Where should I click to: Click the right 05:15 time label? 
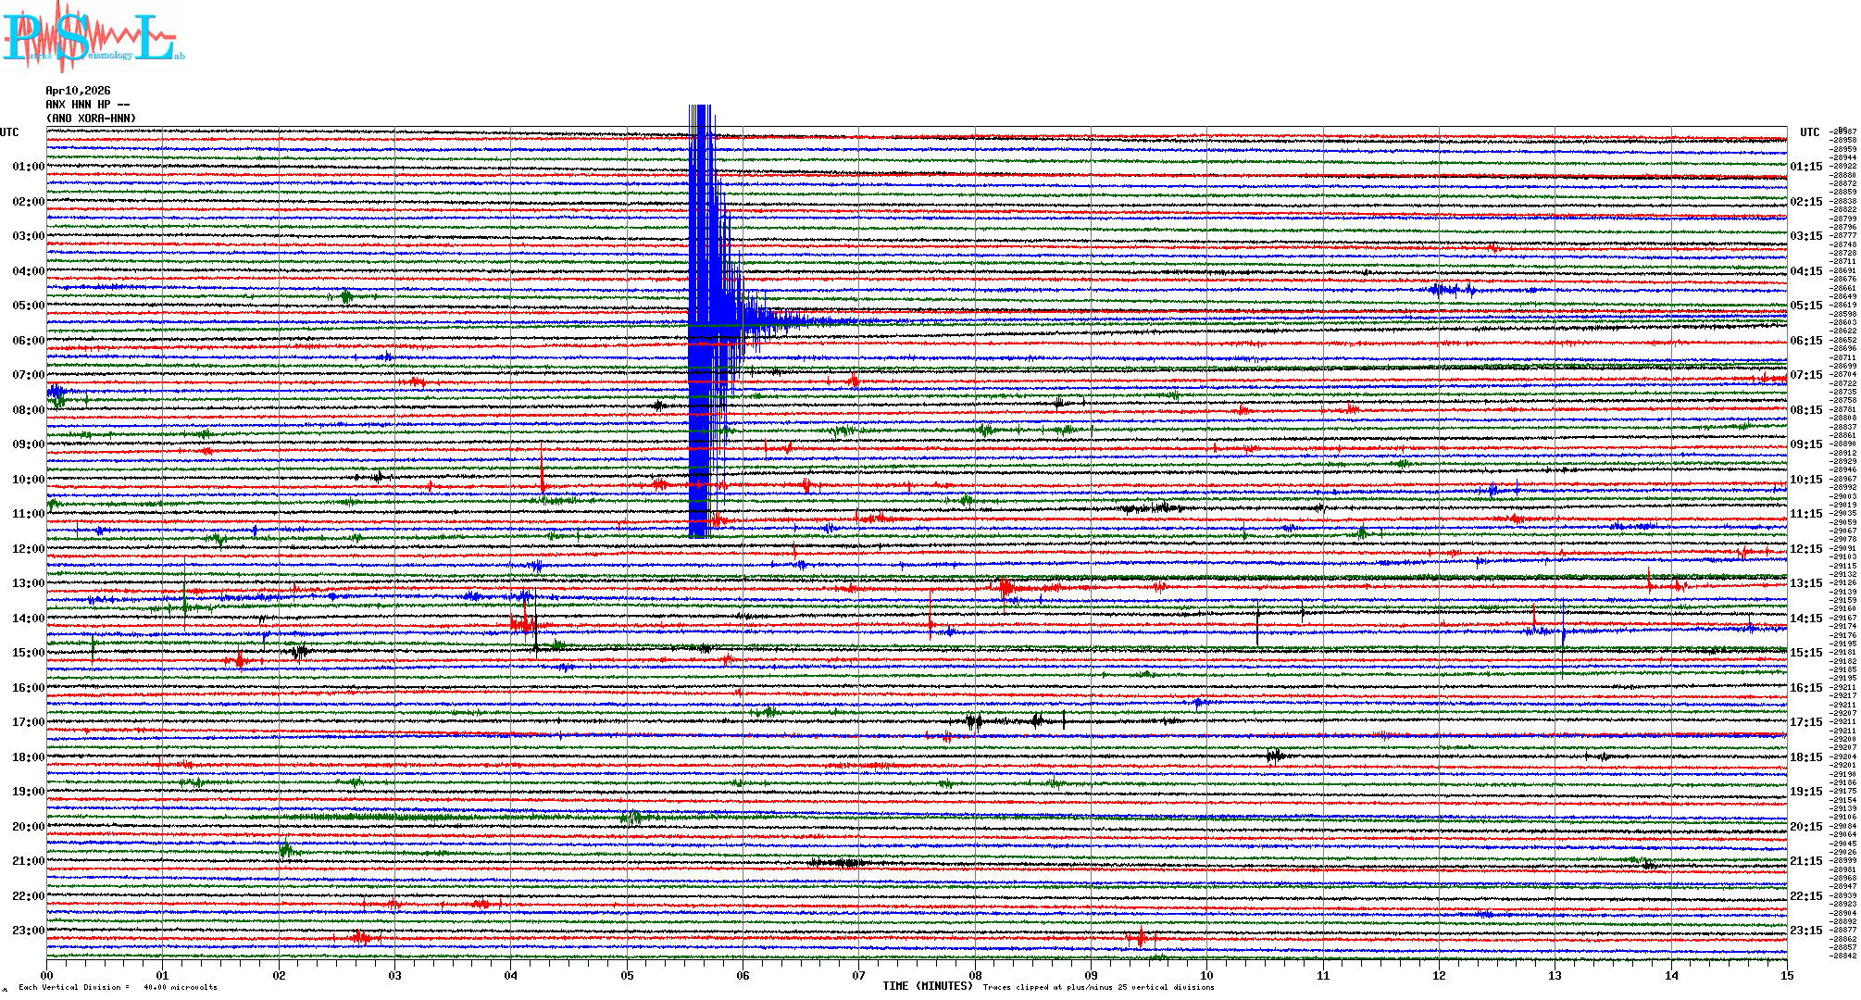click(x=1805, y=306)
